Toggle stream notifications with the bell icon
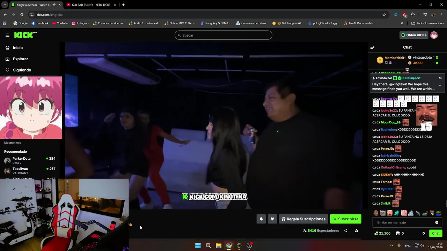 261,219
